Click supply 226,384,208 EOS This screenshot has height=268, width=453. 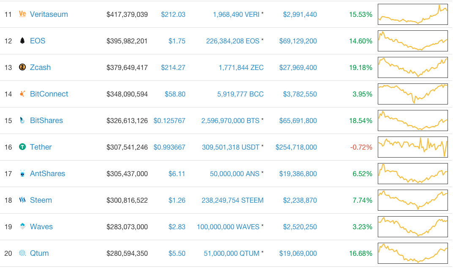pos(232,41)
